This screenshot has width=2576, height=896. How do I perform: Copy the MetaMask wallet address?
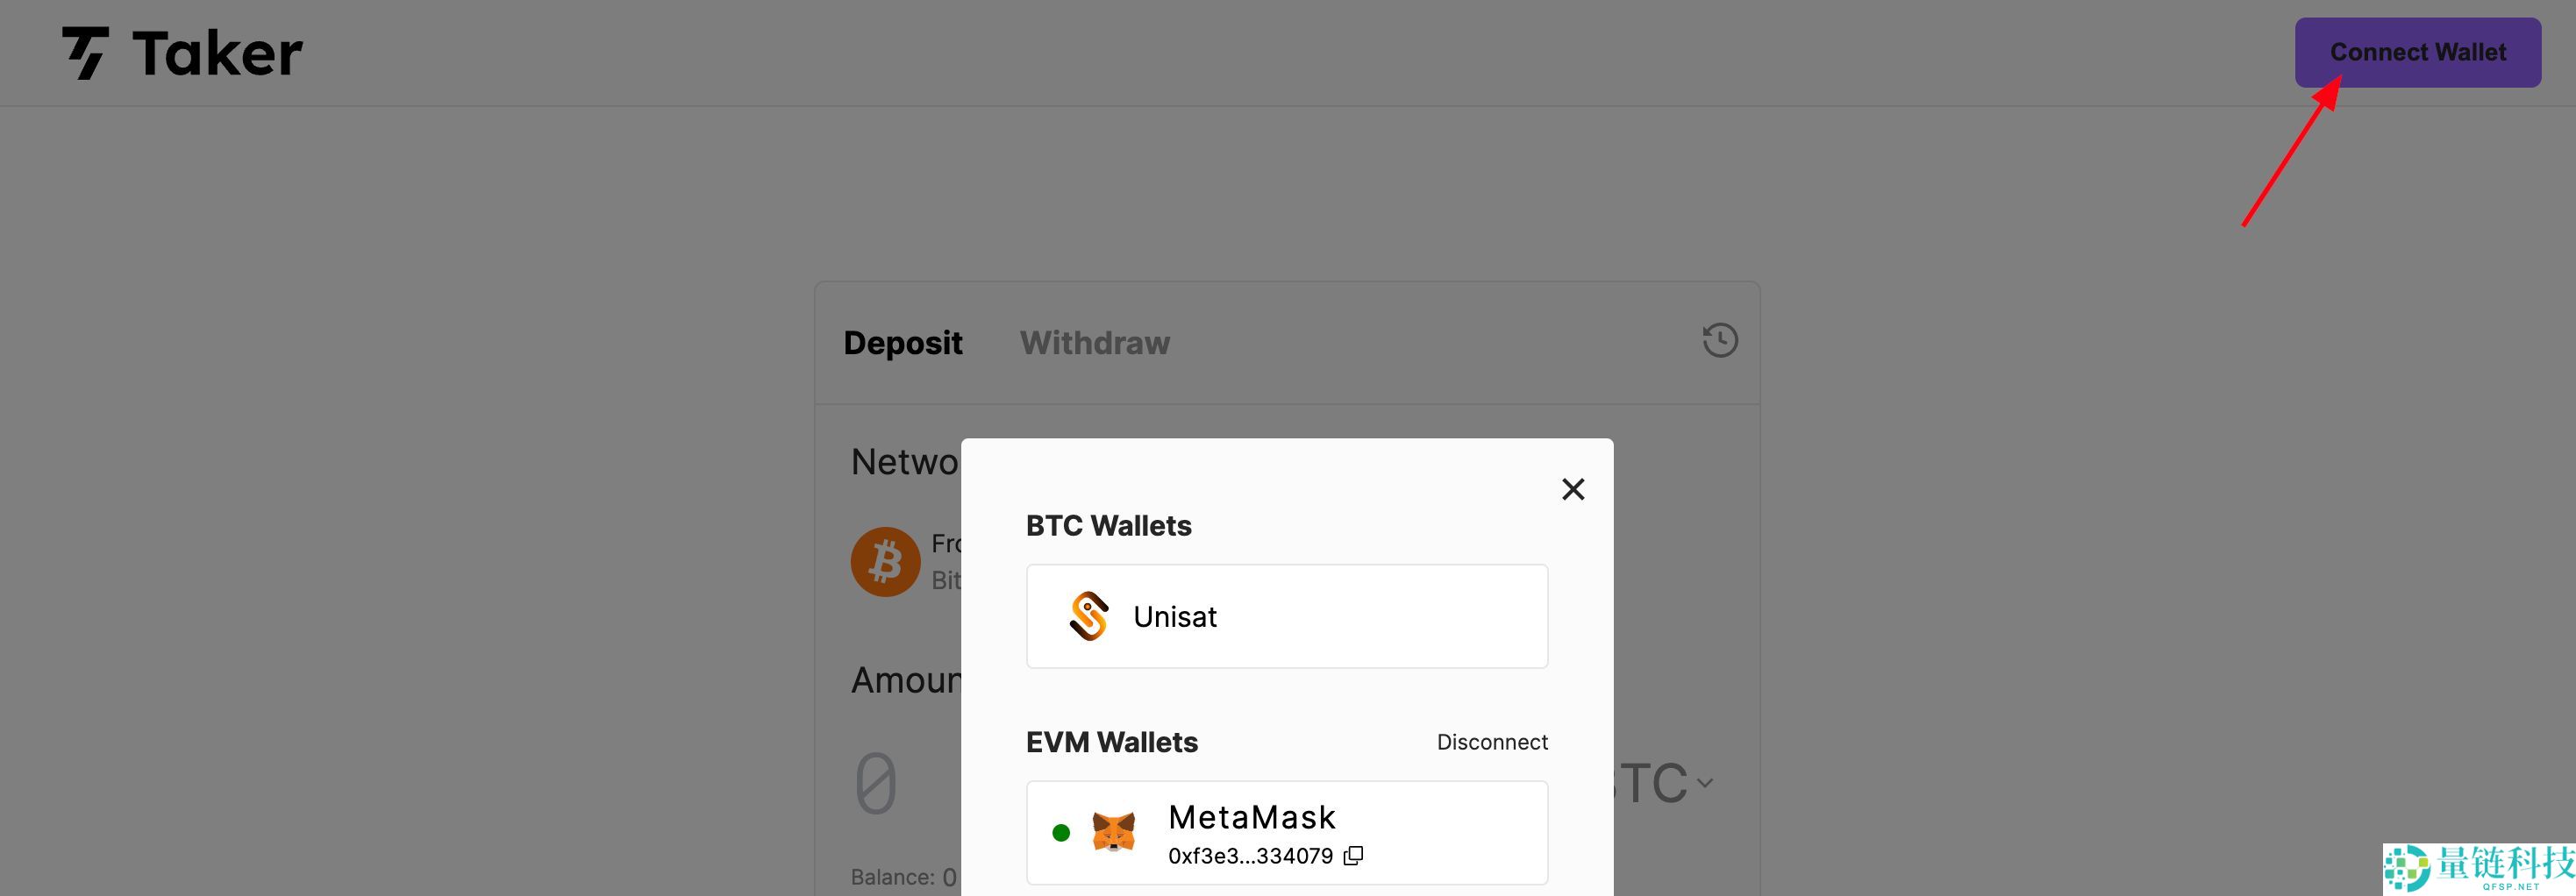point(1353,856)
